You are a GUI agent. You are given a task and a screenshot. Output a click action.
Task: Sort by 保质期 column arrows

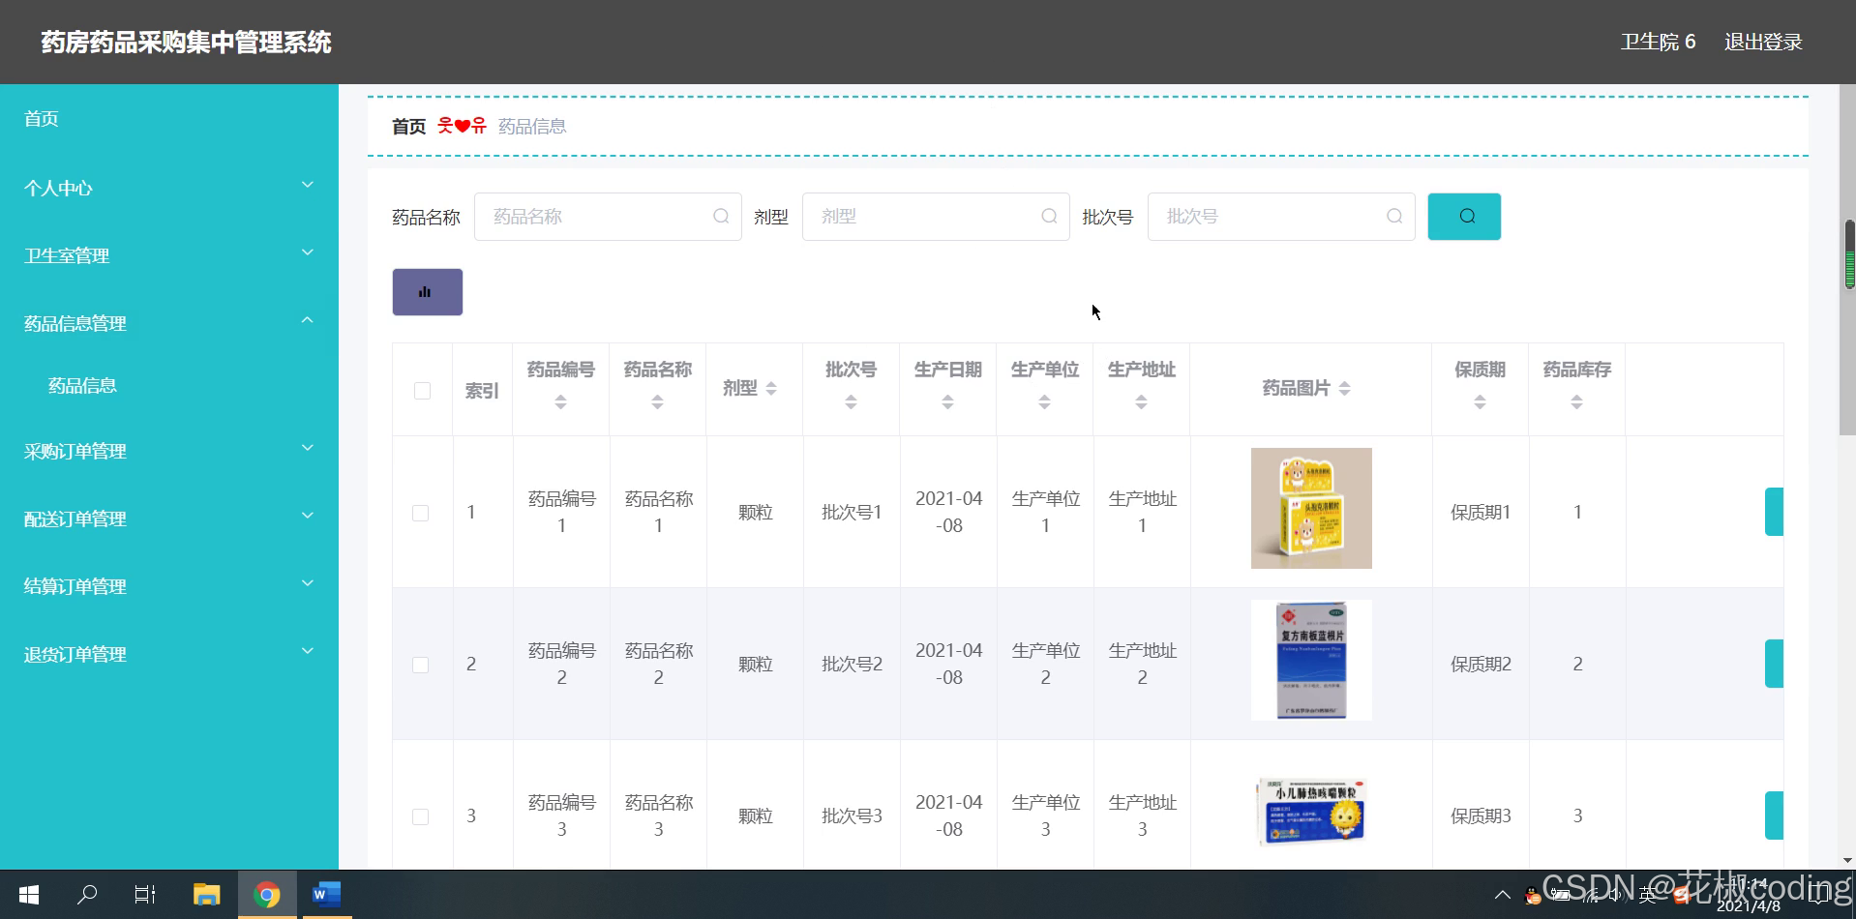(x=1480, y=402)
